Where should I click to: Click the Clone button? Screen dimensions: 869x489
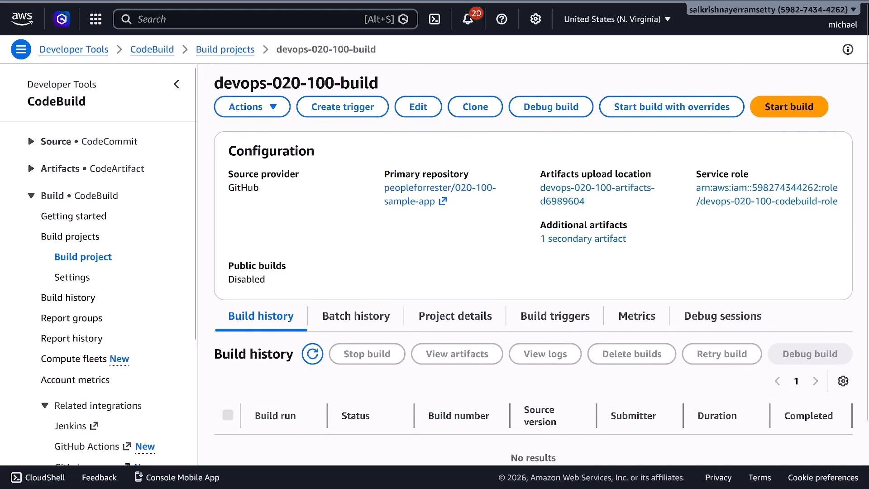point(475,107)
